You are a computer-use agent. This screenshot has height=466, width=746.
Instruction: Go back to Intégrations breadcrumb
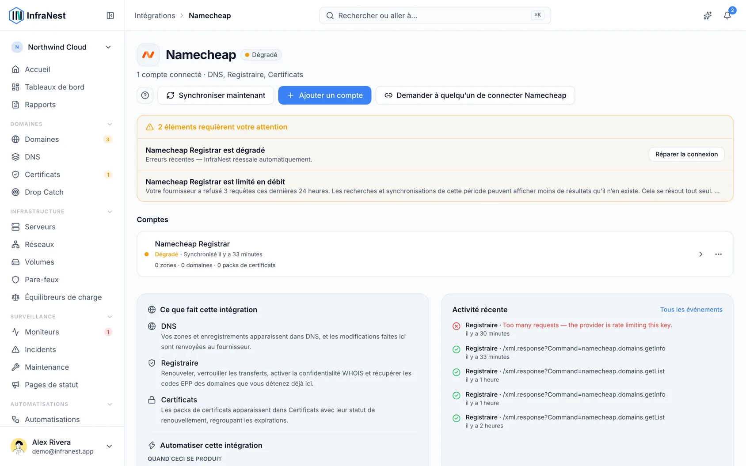(x=155, y=15)
